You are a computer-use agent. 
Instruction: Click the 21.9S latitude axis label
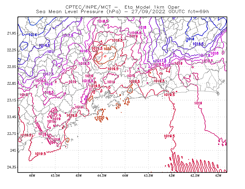tap(12, 33)
